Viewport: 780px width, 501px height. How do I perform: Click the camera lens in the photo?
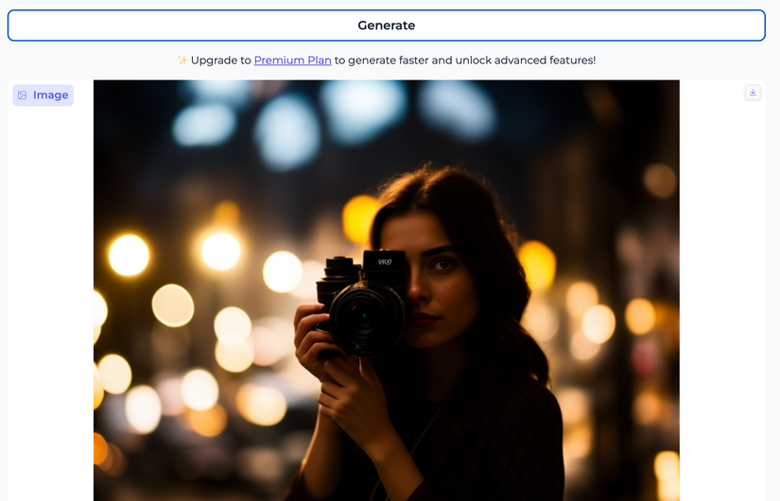(x=367, y=317)
